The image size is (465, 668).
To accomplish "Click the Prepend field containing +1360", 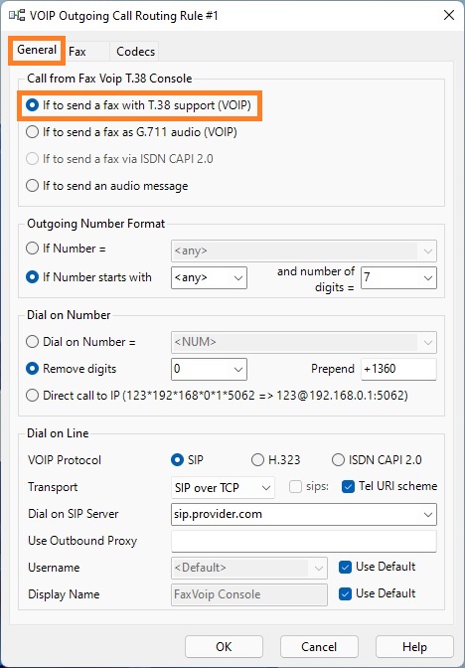I will point(398,369).
